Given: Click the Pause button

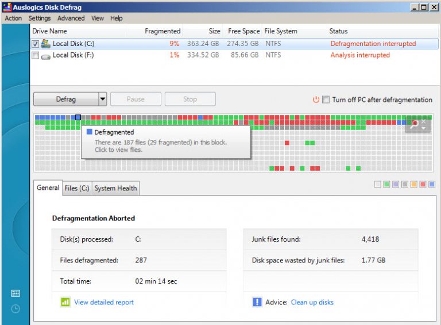Looking at the screenshot, I should tap(136, 99).
